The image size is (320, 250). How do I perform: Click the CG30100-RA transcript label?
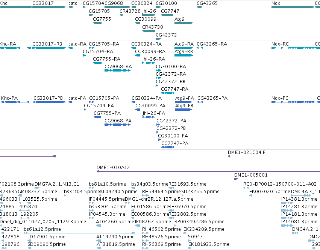click(171, 66)
